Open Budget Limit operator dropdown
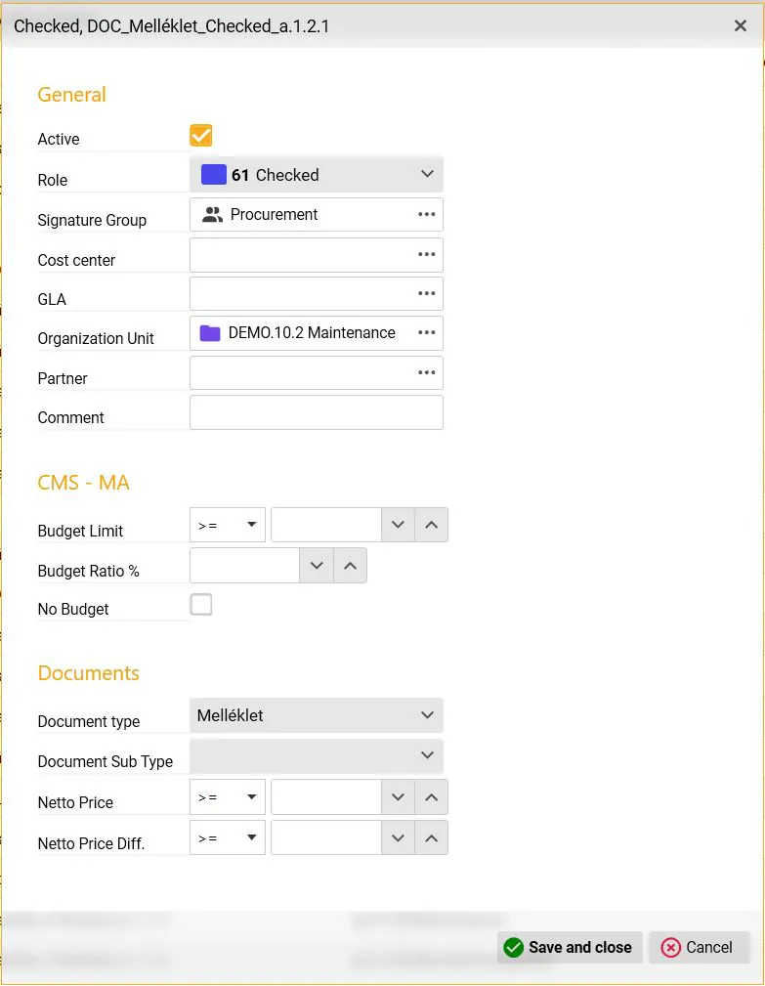765x986 pixels. 228,525
